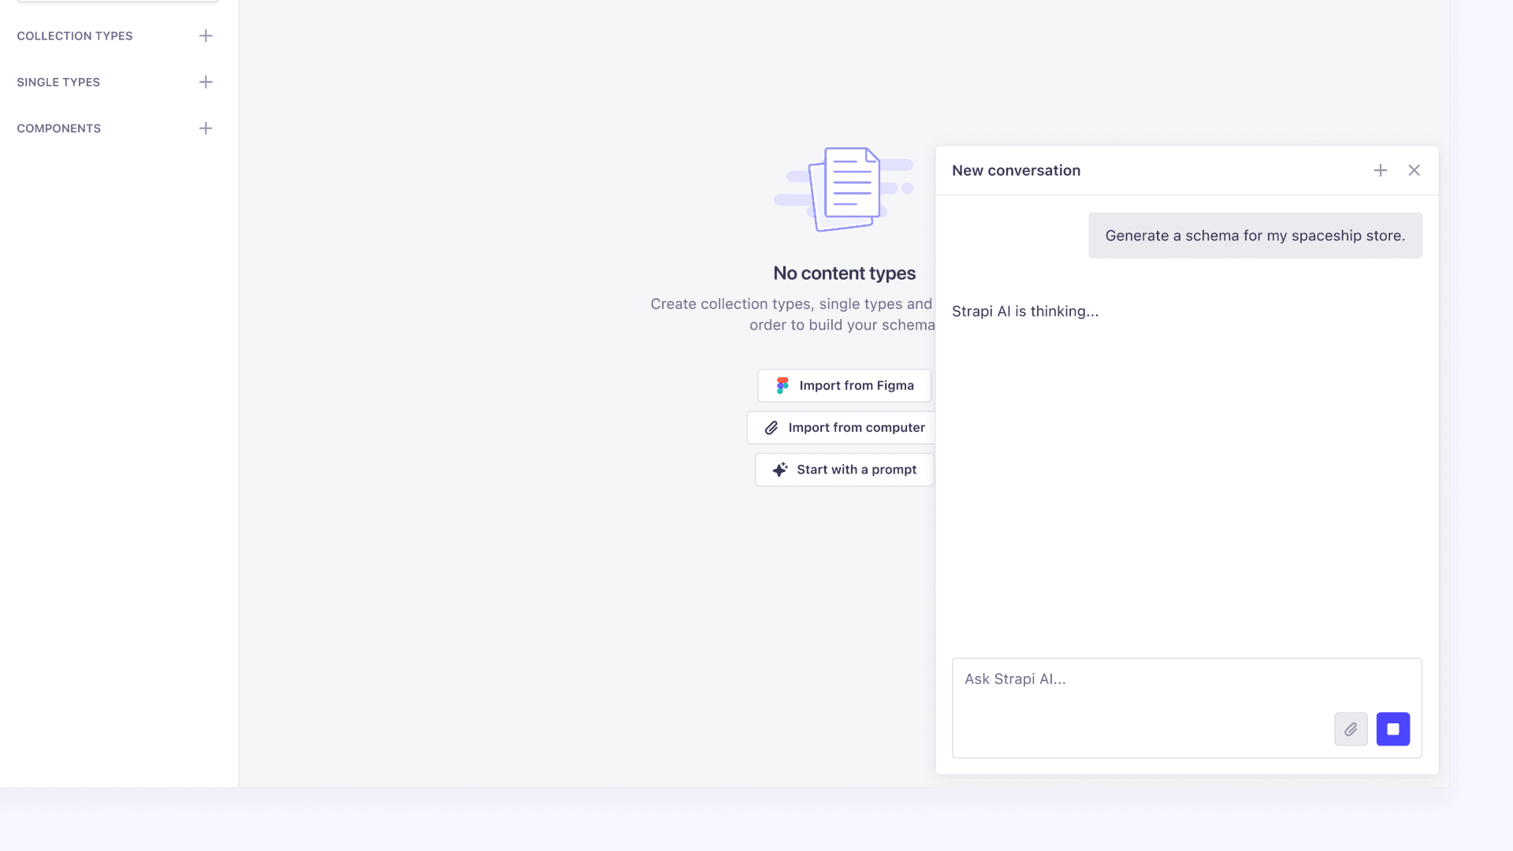Viewport: 1513px width, 851px height.
Task: Expand the Components section
Action: click(59, 128)
